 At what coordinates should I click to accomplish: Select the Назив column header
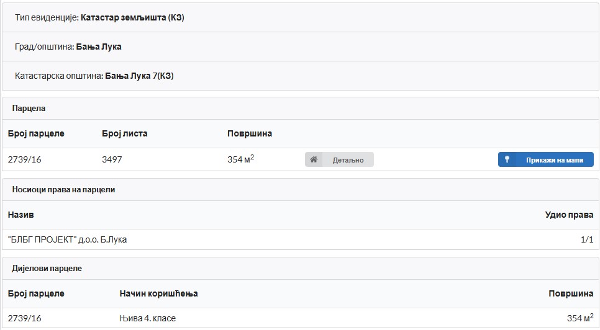coord(20,215)
